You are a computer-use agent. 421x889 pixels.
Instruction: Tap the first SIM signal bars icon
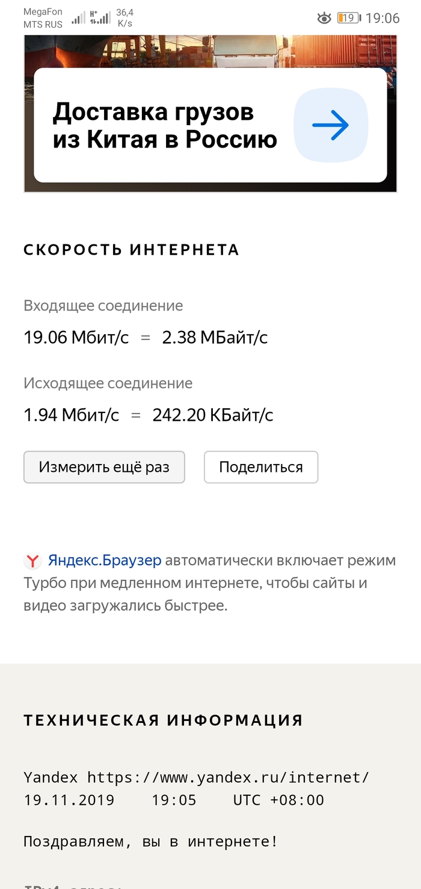(x=78, y=18)
